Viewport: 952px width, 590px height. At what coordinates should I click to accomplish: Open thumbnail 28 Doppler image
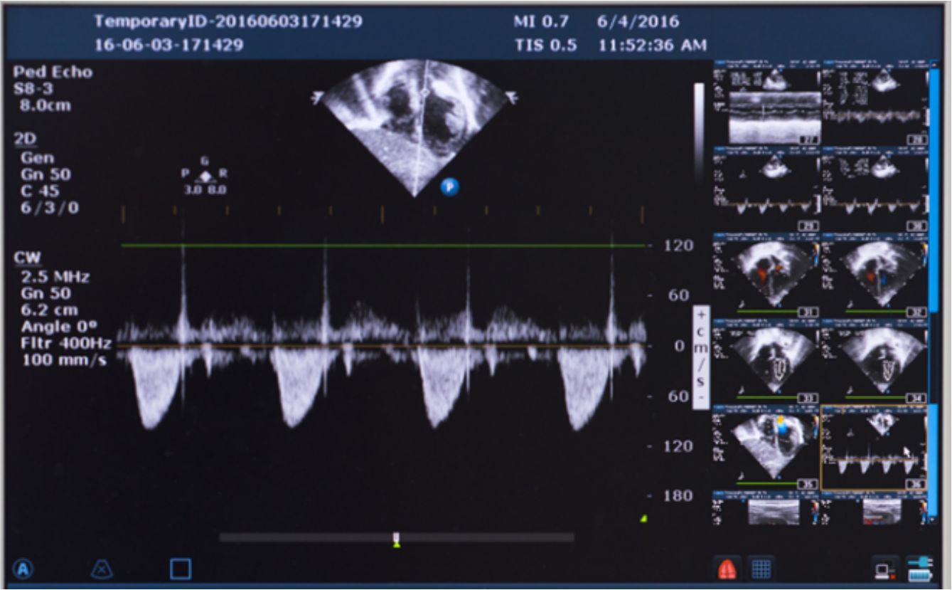[876, 104]
